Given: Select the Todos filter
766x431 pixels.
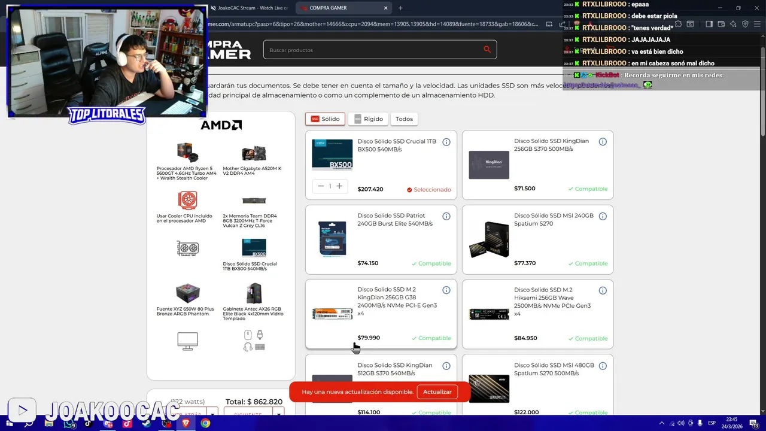Looking at the screenshot, I should click(404, 119).
